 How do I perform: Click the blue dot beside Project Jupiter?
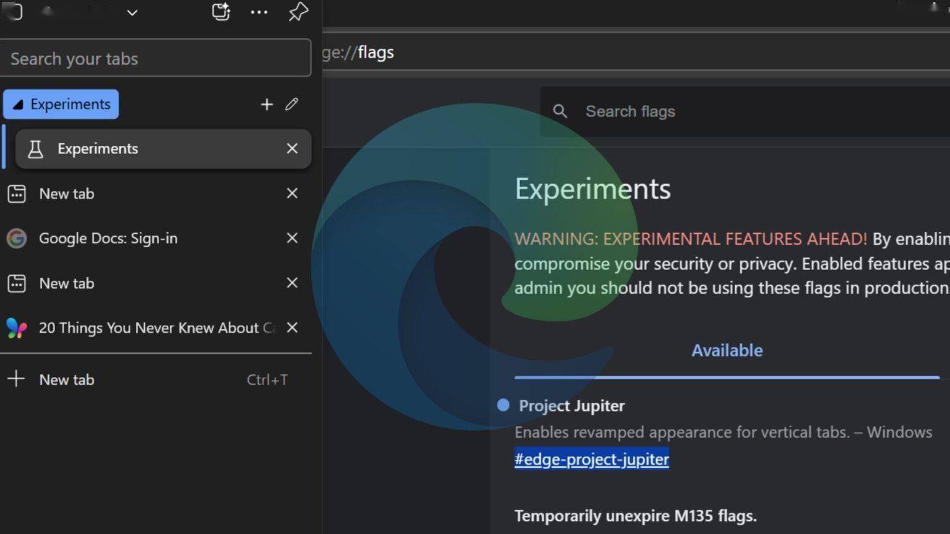click(503, 405)
